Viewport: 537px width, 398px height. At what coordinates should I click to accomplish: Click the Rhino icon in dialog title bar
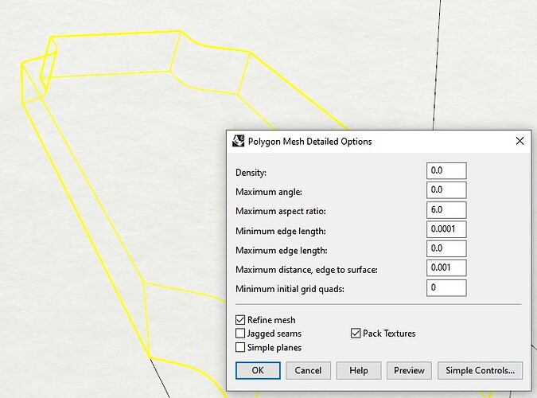tap(239, 141)
